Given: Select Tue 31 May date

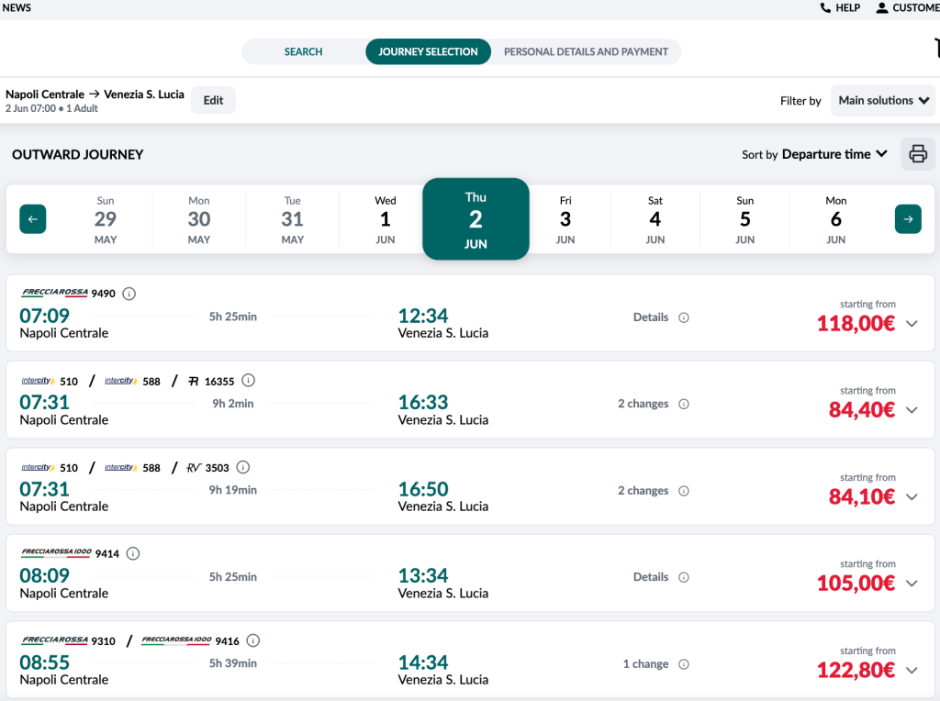Looking at the screenshot, I should (x=293, y=219).
